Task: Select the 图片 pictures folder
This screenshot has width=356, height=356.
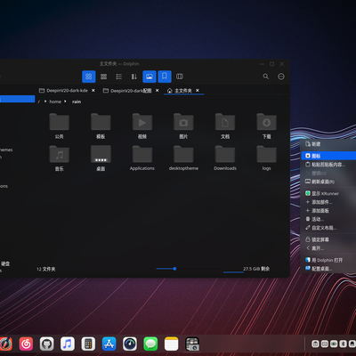Action: [x=183, y=125]
